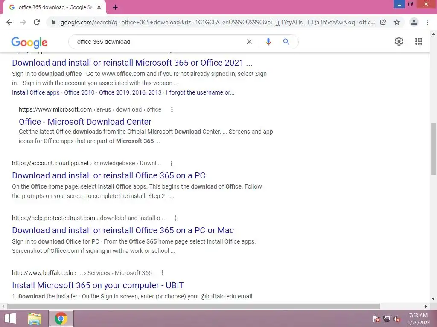Image resolution: width=437 pixels, height=327 pixels.
Task: Go to the Google homepage logo
Action: click(29, 43)
